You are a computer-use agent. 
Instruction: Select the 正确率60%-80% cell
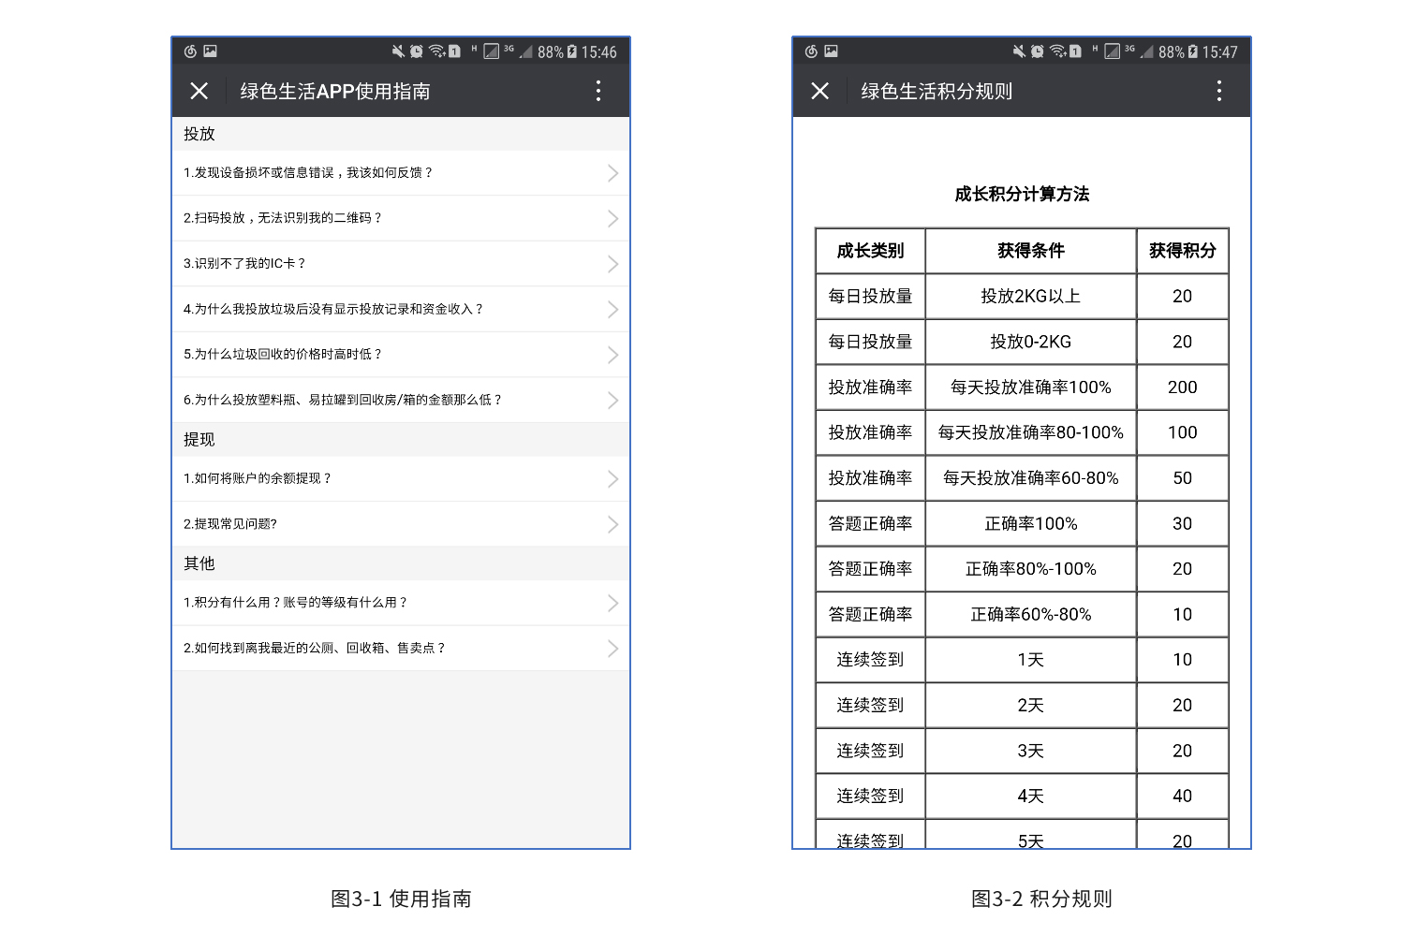click(1031, 614)
